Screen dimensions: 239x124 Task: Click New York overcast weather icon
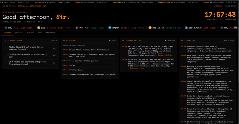(x=48, y=2)
